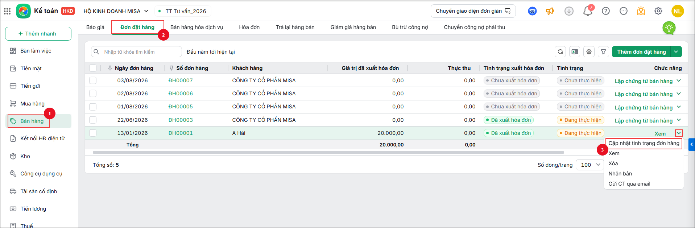Open the orange award badge icon
This screenshot has width=695, height=228.
(641, 11)
